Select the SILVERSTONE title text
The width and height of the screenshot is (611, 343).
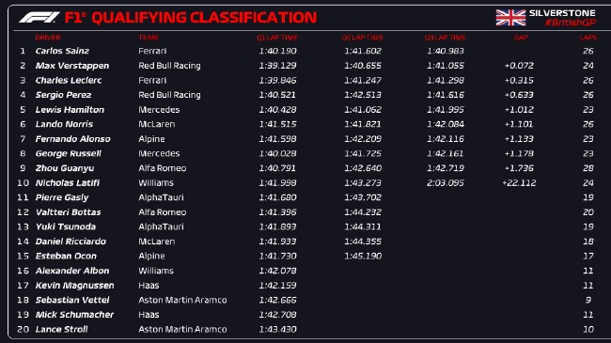tap(562, 13)
